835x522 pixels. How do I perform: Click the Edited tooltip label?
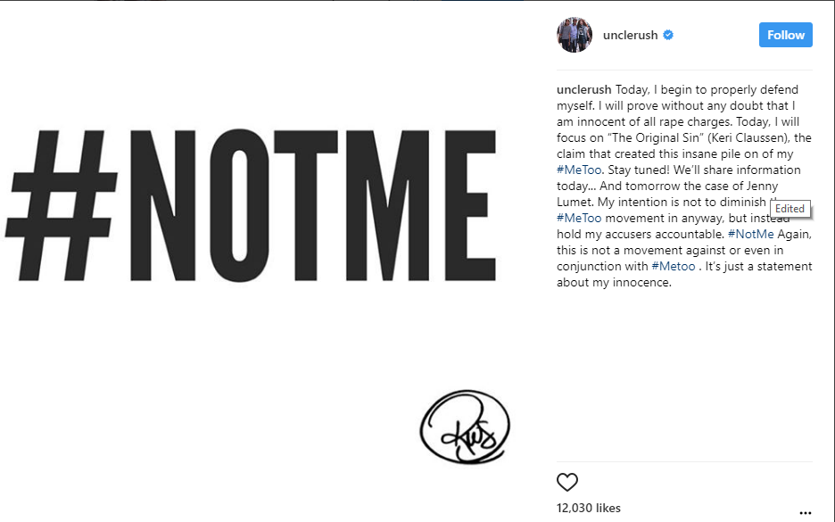(790, 209)
